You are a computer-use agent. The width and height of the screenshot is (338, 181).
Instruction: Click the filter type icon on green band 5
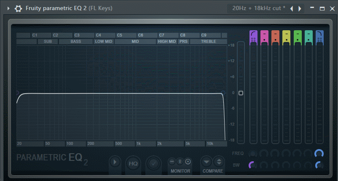tap(298, 34)
